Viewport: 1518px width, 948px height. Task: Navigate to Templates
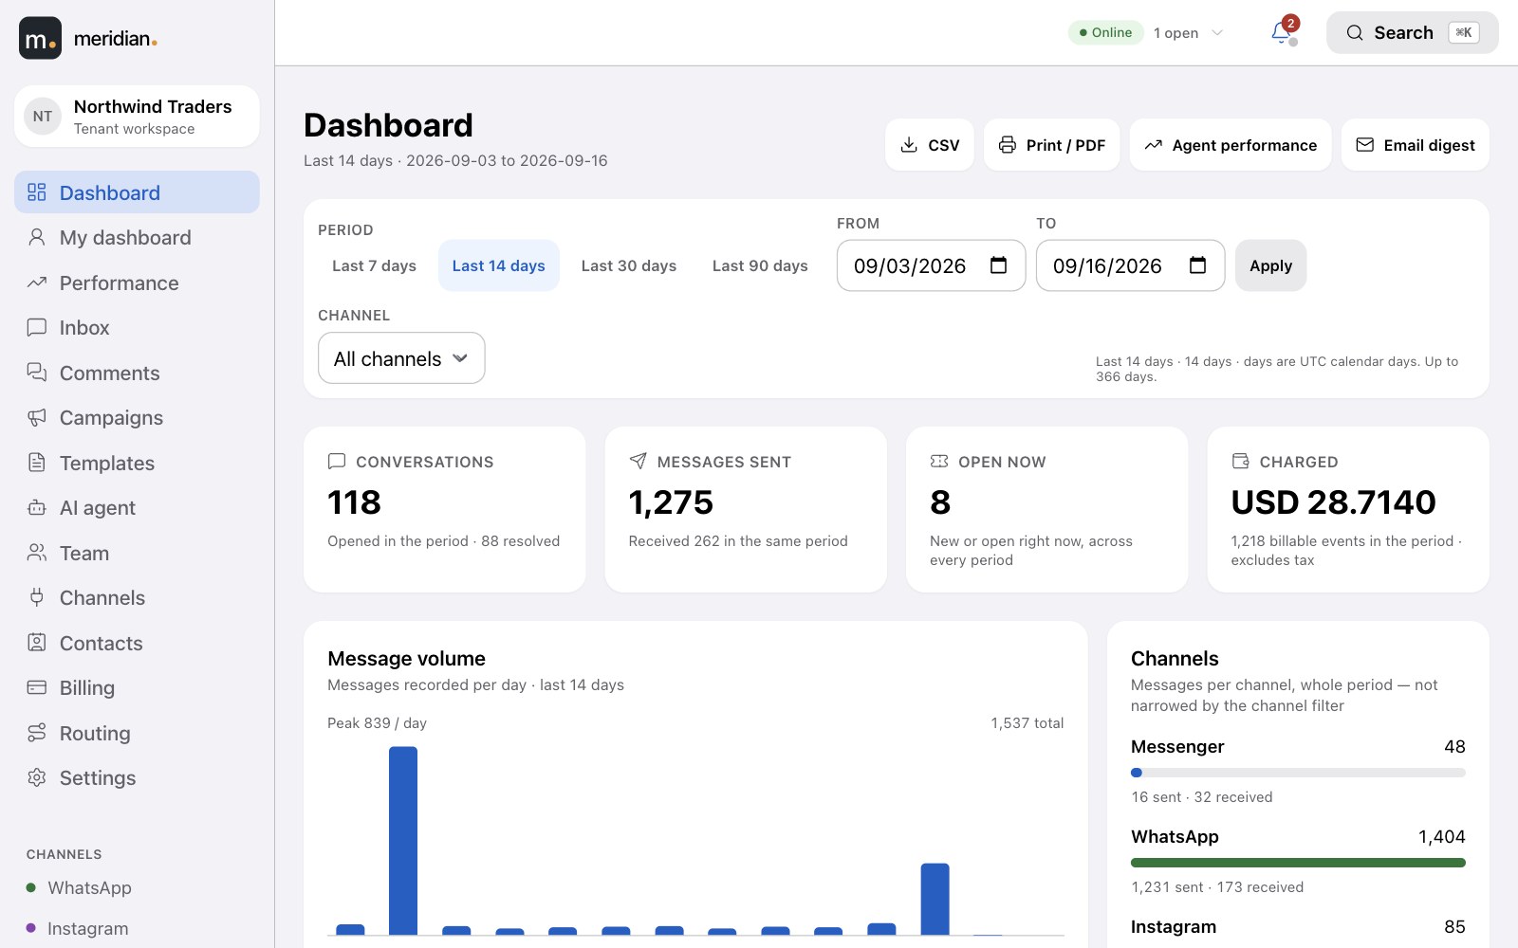[x=137, y=463]
